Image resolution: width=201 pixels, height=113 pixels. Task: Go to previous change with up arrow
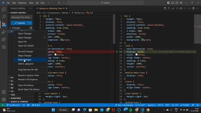click(x=169, y=8)
